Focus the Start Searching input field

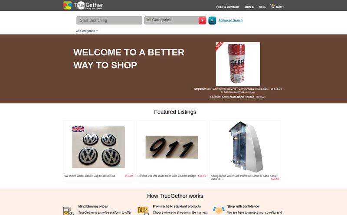click(109, 20)
